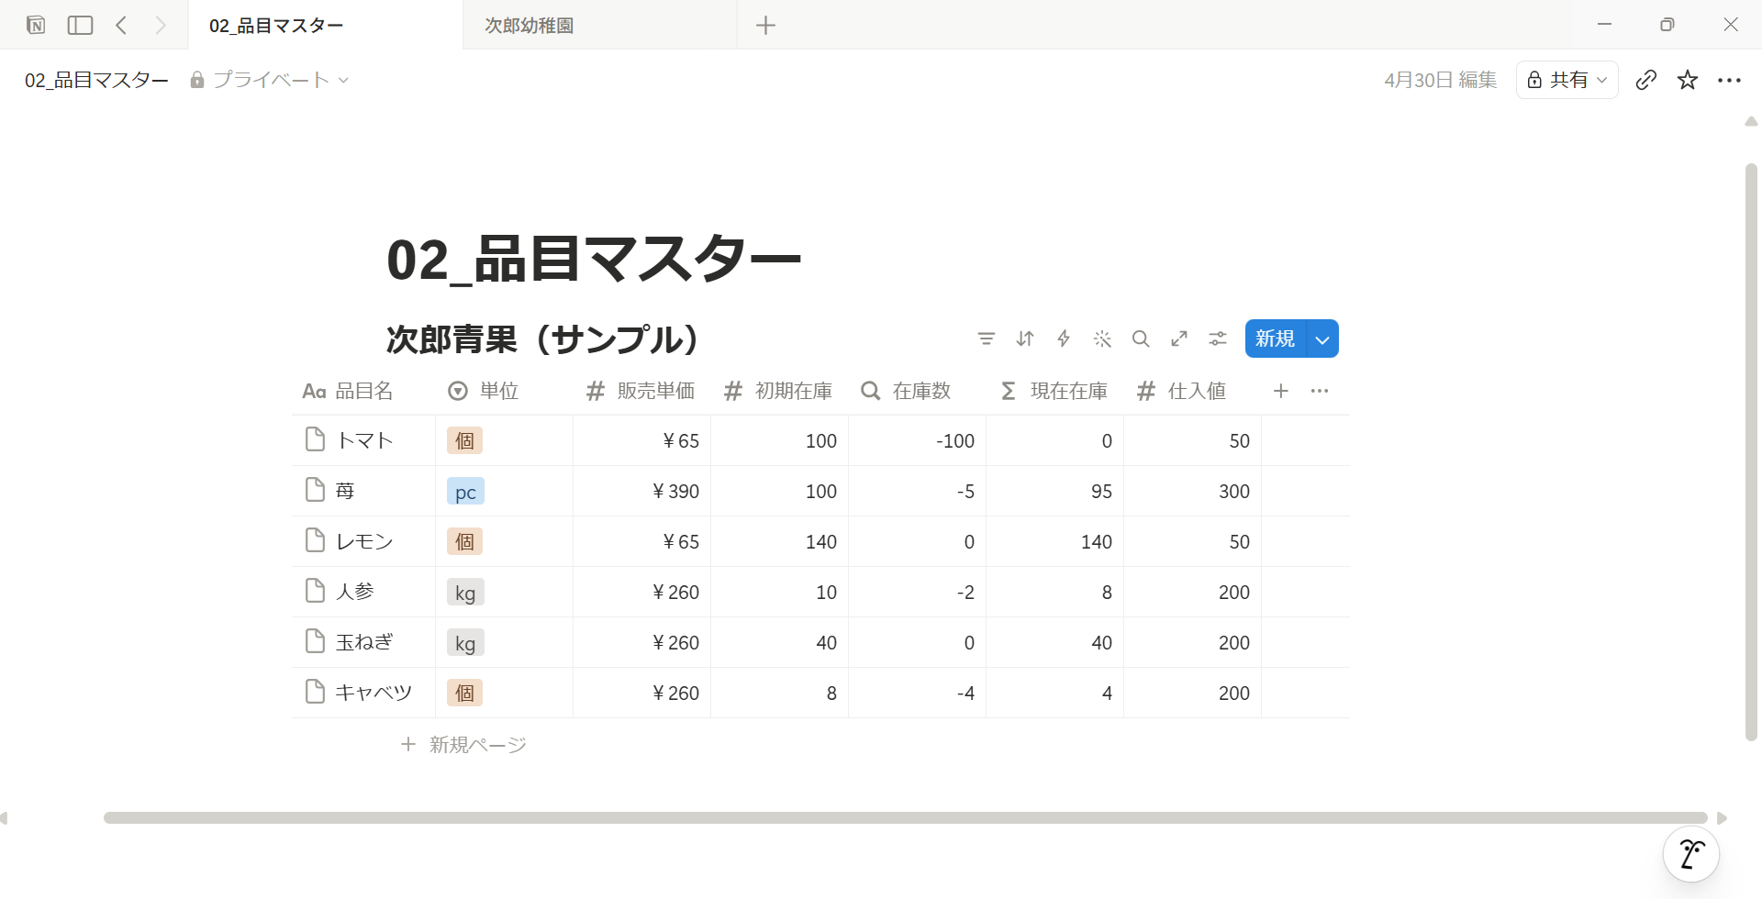
Task: Click the scroll-up arrow at top right
Action: (1751, 121)
